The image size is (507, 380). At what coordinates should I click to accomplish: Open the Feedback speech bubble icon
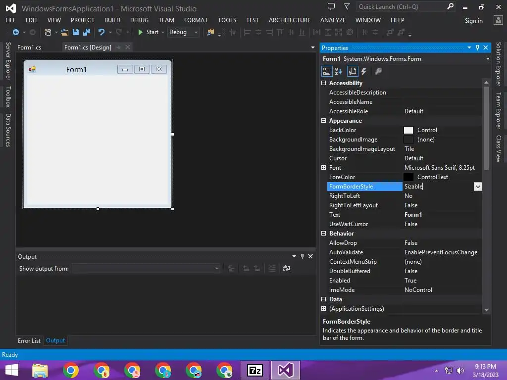pos(331,6)
